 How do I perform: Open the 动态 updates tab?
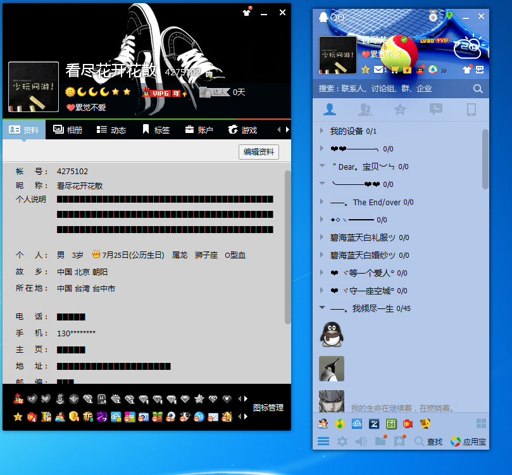coord(111,130)
